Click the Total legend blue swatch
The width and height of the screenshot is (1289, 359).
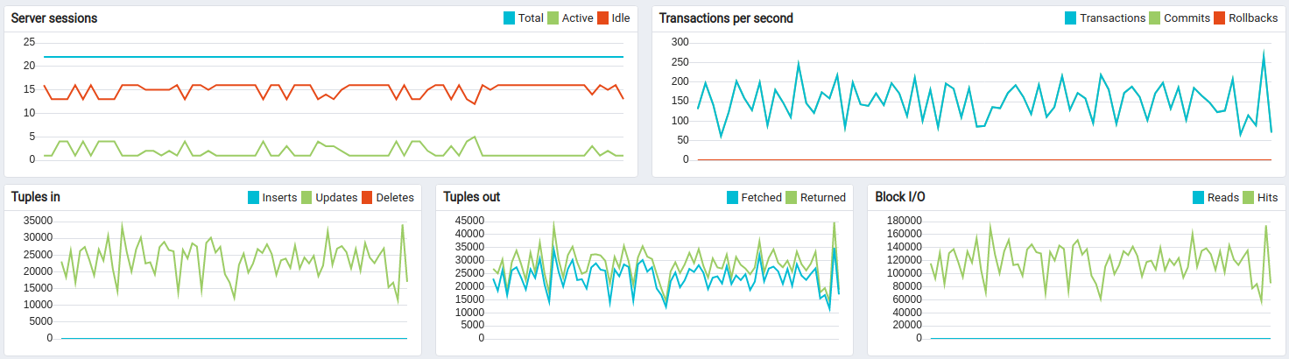(509, 18)
